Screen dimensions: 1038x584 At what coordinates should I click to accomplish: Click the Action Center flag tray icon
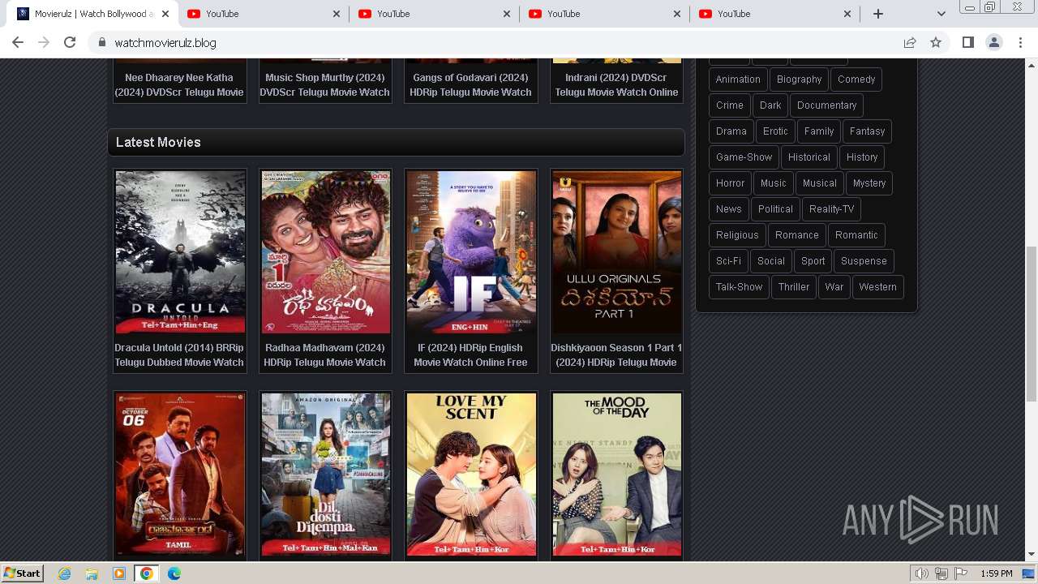961,573
